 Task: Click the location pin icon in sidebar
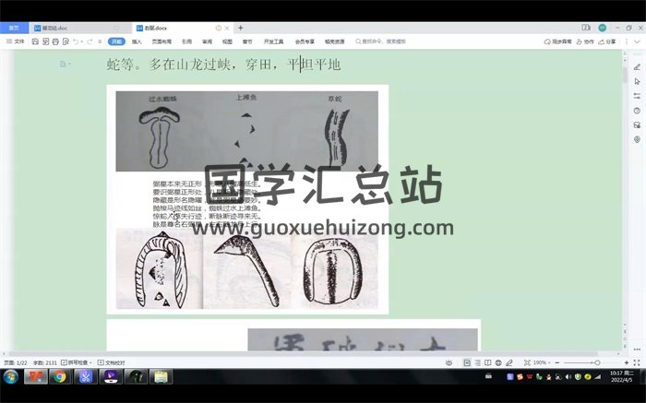click(637, 139)
